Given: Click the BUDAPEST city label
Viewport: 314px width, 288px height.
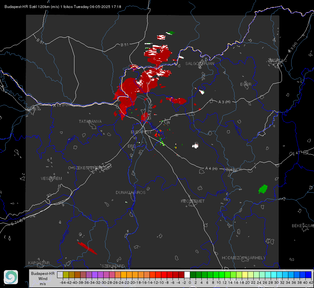Looking at the screenshot, I should point(141,132).
